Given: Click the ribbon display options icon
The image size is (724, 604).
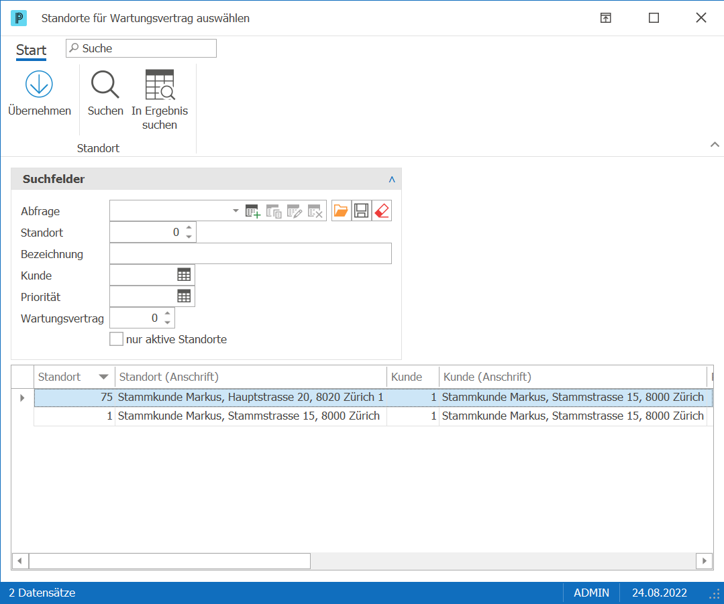Looking at the screenshot, I should click(x=606, y=18).
